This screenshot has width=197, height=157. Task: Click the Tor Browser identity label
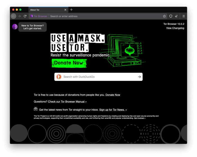[39, 16]
